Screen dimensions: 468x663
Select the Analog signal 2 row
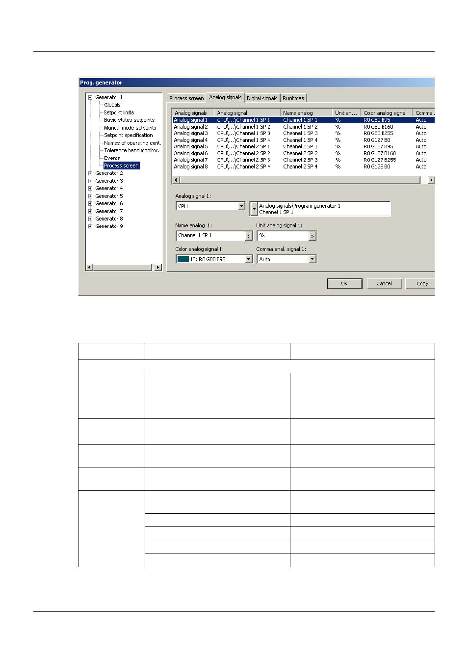(303, 127)
